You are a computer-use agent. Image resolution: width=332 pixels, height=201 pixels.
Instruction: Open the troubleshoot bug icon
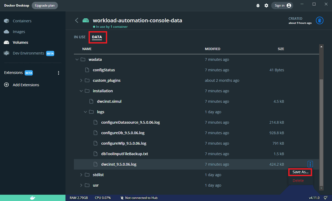(x=258, y=6)
